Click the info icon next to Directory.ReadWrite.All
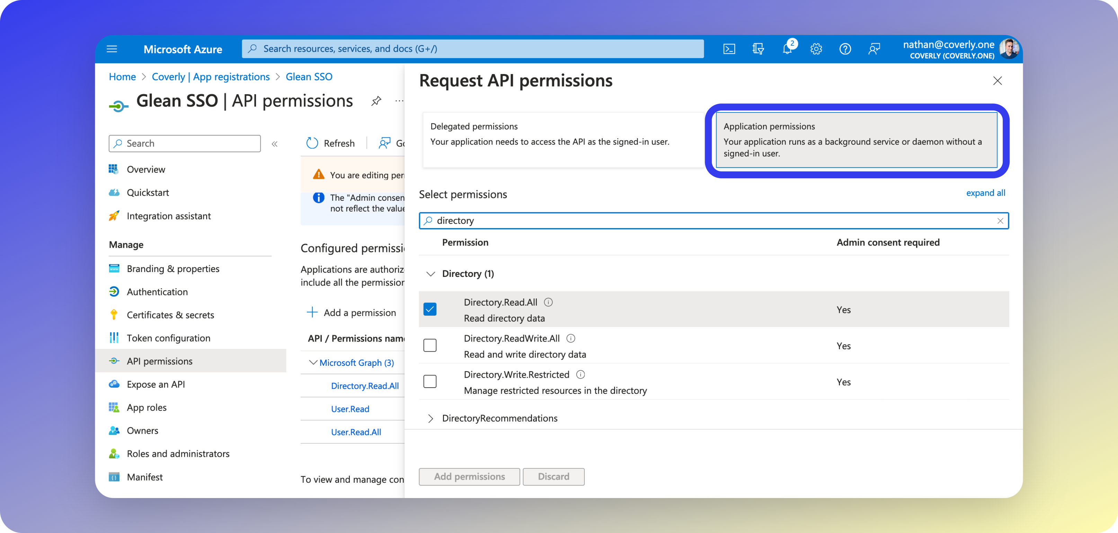The width and height of the screenshot is (1118, 533). click(571, 338)
